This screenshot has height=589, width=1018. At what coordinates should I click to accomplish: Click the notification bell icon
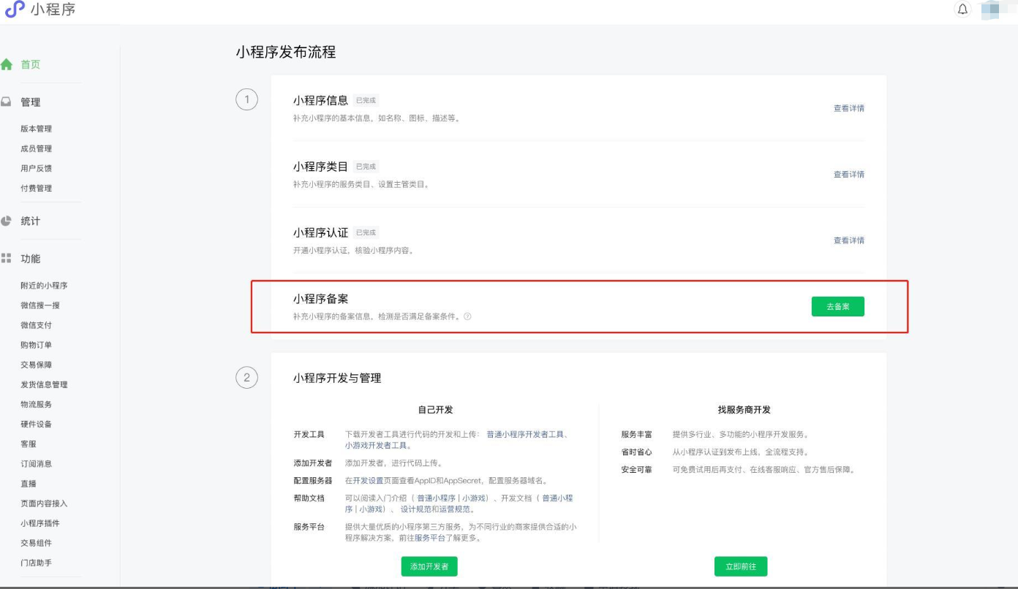point(962,9)
